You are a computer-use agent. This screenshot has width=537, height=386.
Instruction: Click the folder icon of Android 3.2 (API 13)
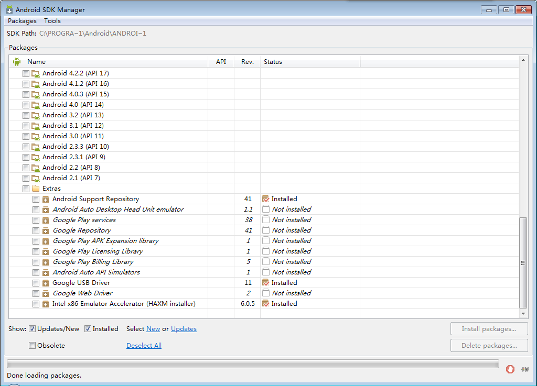pos(36,116)
